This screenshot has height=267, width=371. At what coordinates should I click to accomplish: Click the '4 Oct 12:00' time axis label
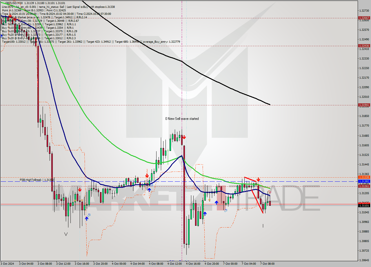click(174, 264)
